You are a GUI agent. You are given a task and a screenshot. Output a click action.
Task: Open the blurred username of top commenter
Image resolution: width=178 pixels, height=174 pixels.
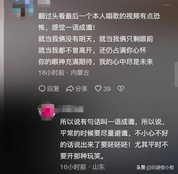tap(44, 2)
